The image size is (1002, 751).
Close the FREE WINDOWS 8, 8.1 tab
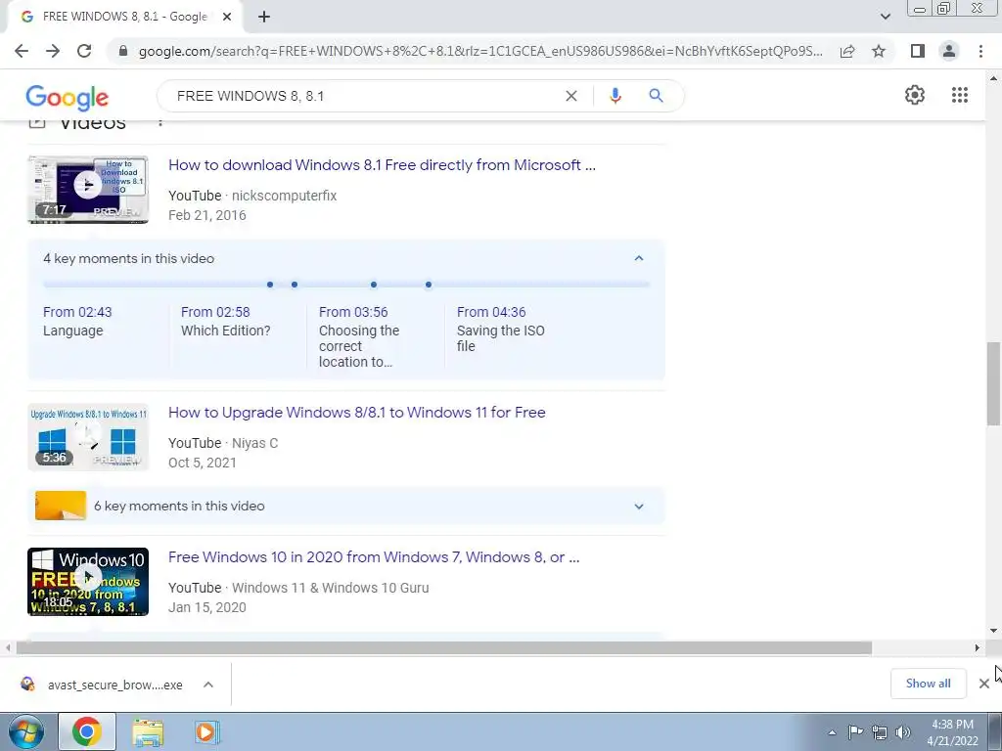pyautogui.click(x=227, y=18)
